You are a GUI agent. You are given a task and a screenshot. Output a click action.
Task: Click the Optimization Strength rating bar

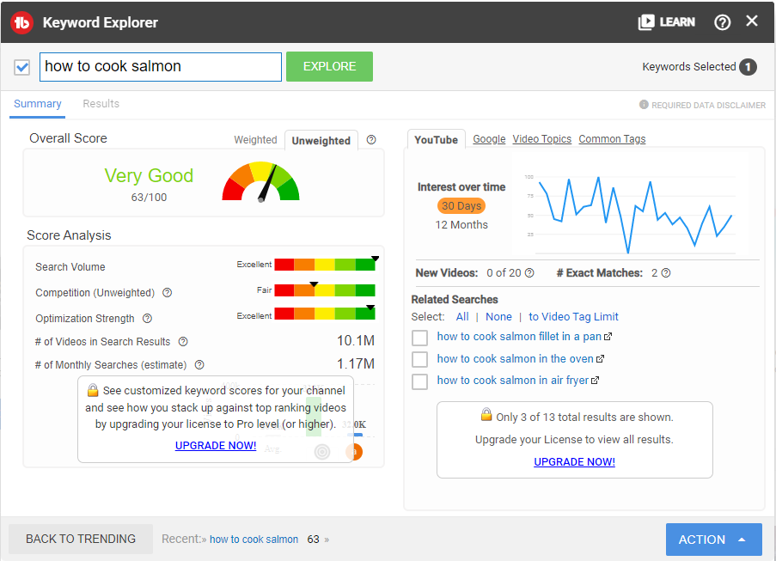[325, 314]
